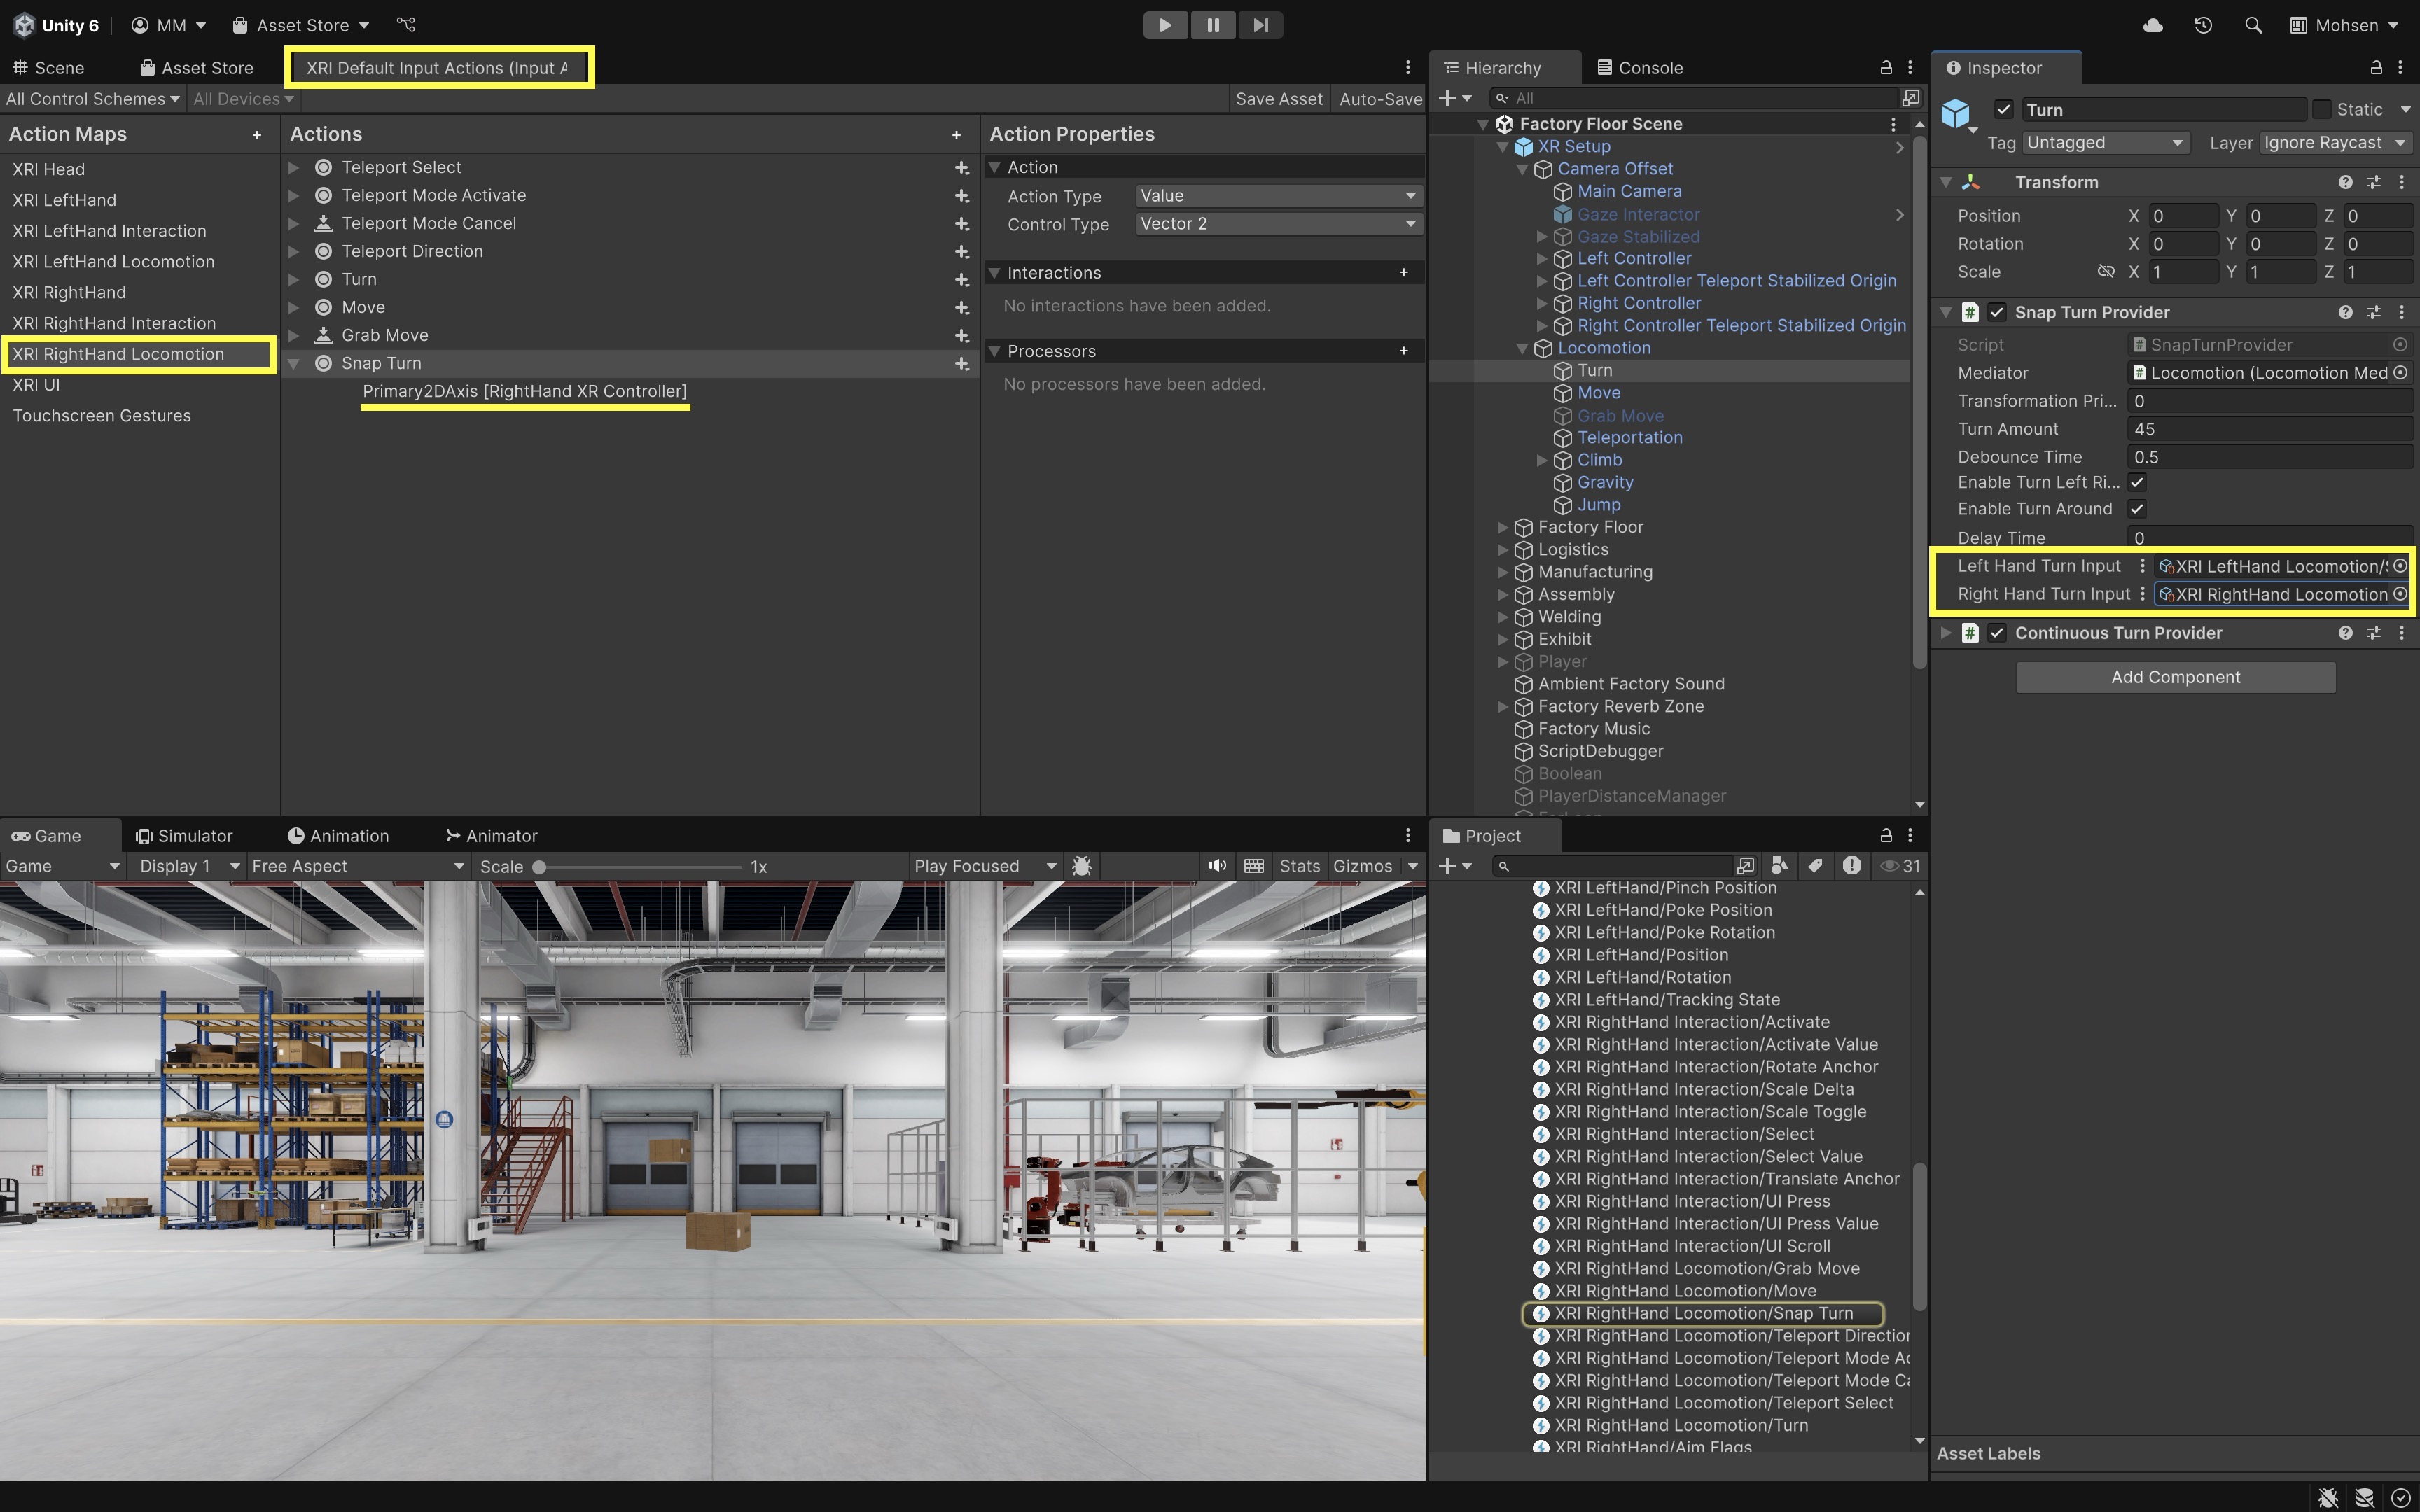Add binding to Snap Turn action
The image size is (2420, 1512).
pyautogui.click(x=961, y=363)
